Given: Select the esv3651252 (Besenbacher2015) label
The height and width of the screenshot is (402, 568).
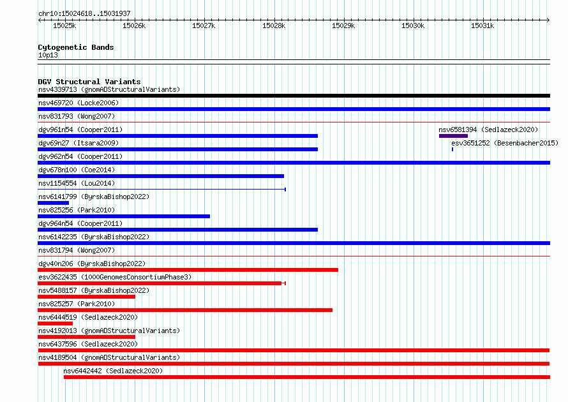Looking at the screenshot, I should pyautogui.click(x=505, y=143).
